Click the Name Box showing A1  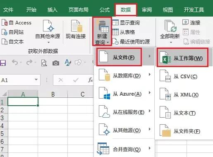tap(20, 80)
